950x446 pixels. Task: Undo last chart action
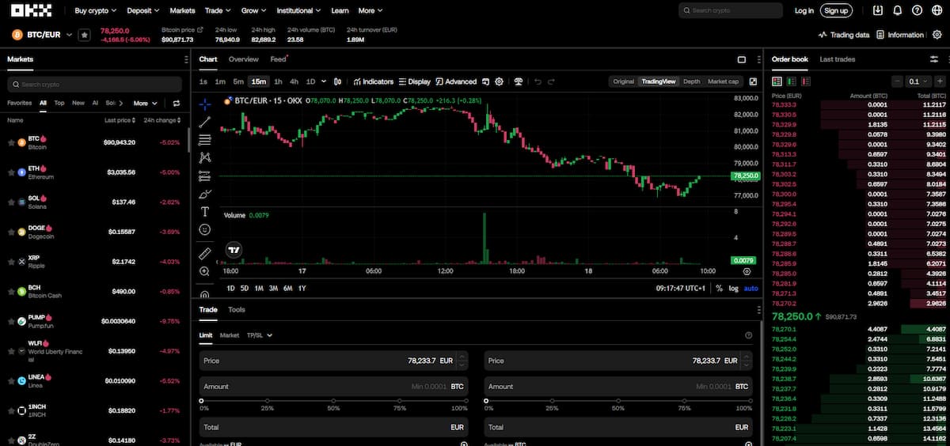coord(538,81)
